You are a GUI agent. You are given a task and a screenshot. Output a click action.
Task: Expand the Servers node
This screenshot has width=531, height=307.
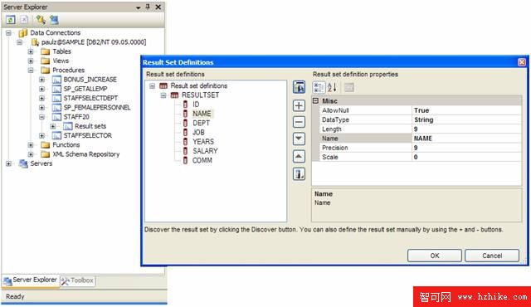coord(8,163)
